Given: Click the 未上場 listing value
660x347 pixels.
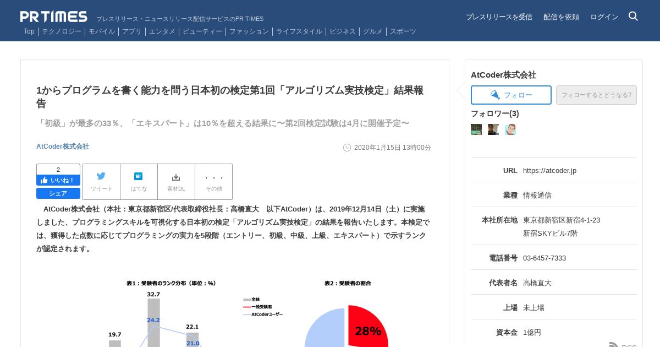Looking at the screenshot, I should 533,307.
